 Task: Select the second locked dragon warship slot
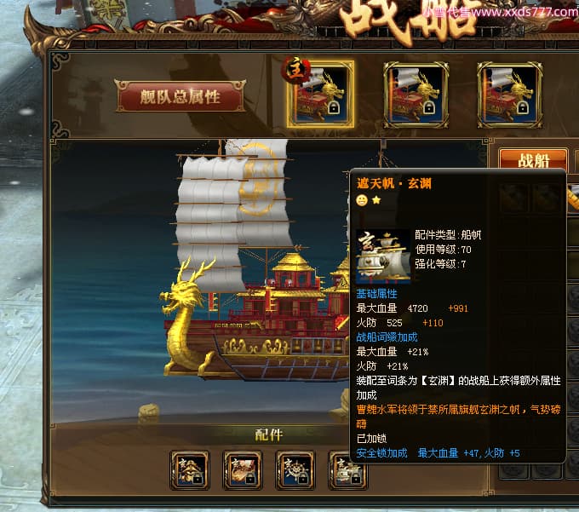(416, 95)
